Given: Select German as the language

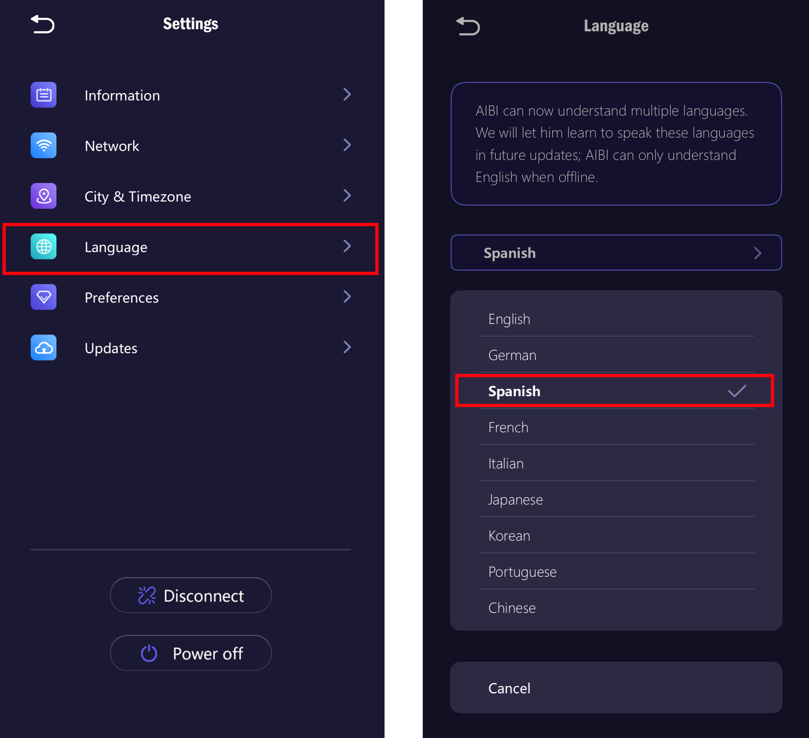Looking at the screenshot, I should 512,356.
